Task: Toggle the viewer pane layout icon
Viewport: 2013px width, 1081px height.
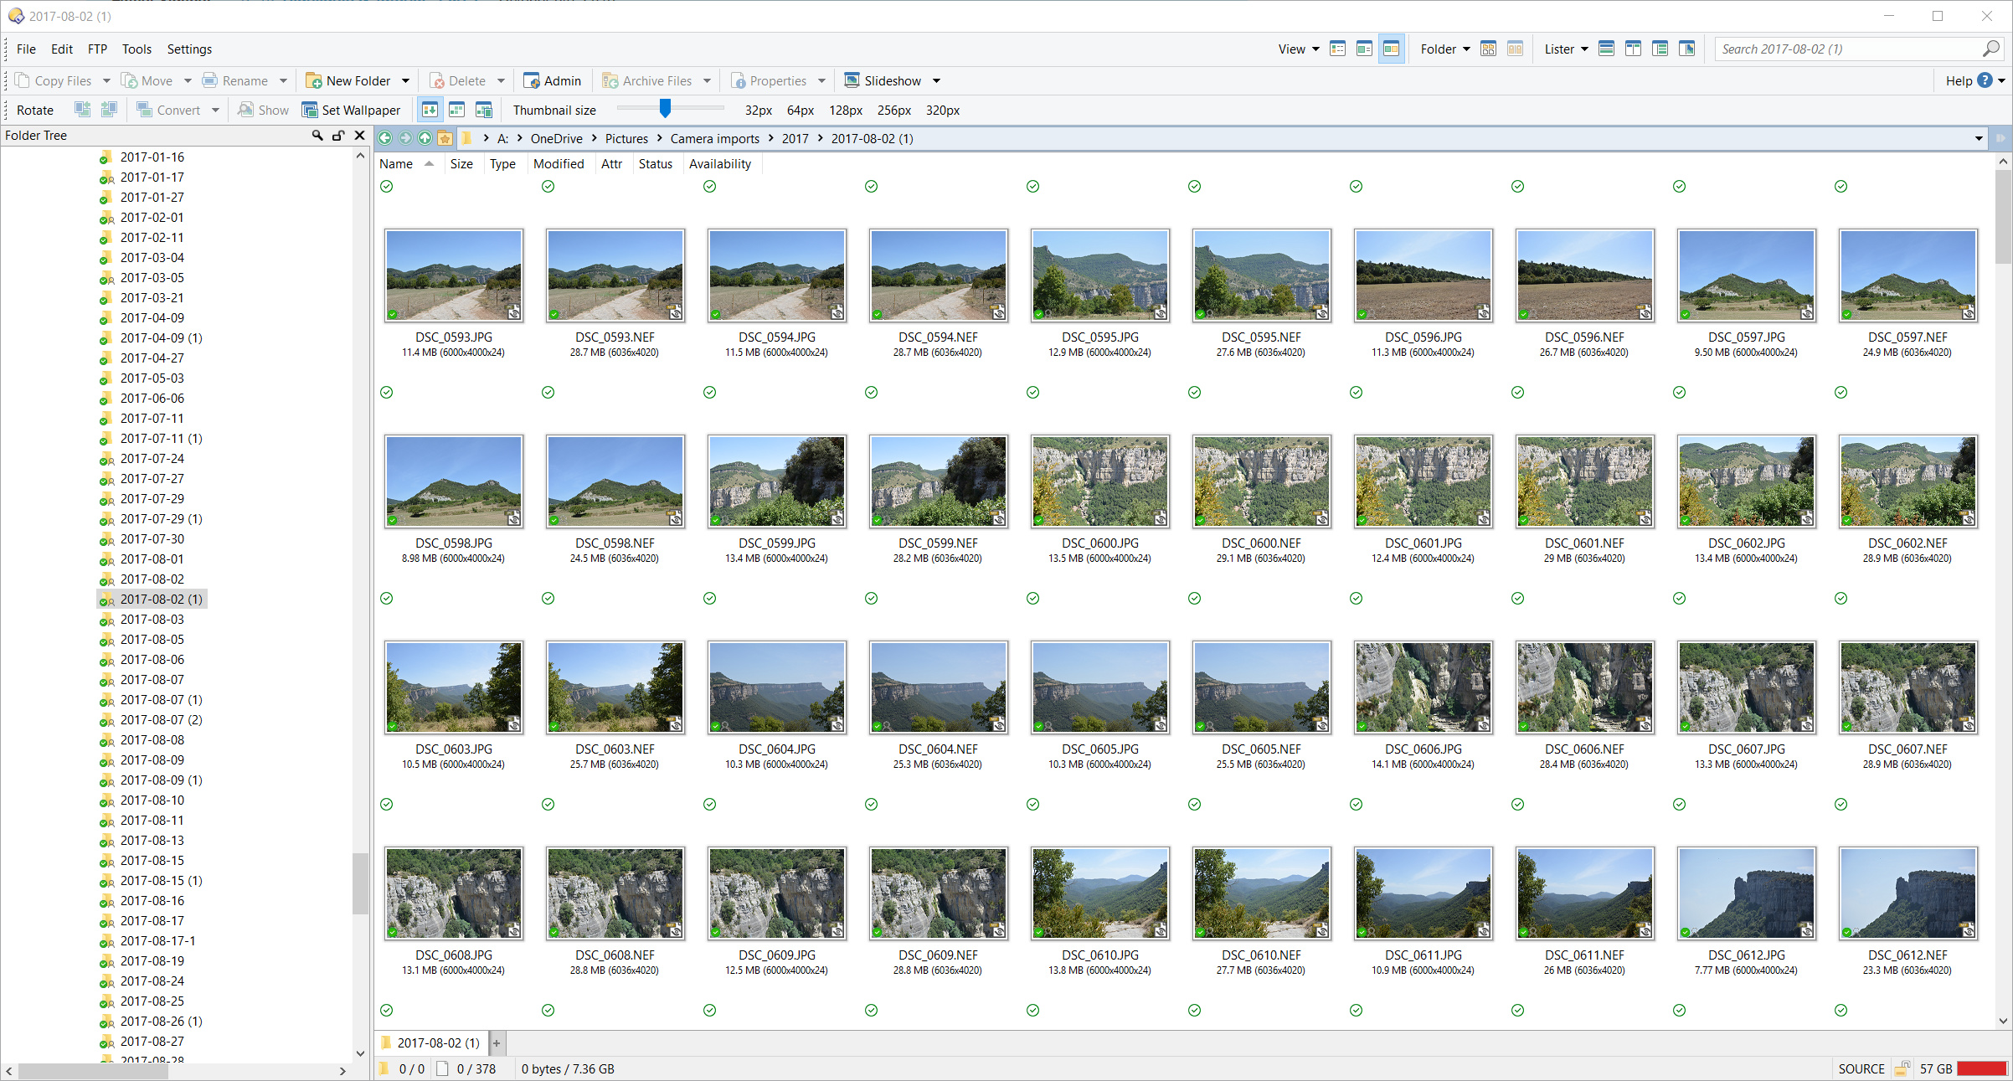Action: tap(1686, 49)
